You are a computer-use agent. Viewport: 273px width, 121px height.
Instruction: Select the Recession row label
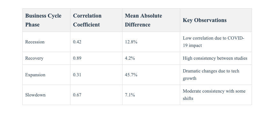tap(35, 42)
